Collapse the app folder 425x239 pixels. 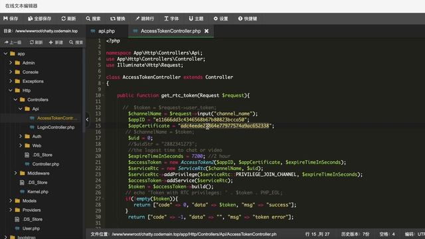[6, 54]
